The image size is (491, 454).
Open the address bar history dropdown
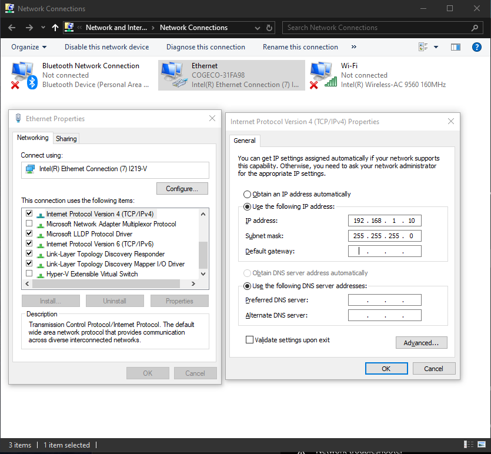click(x=257, y=27)
